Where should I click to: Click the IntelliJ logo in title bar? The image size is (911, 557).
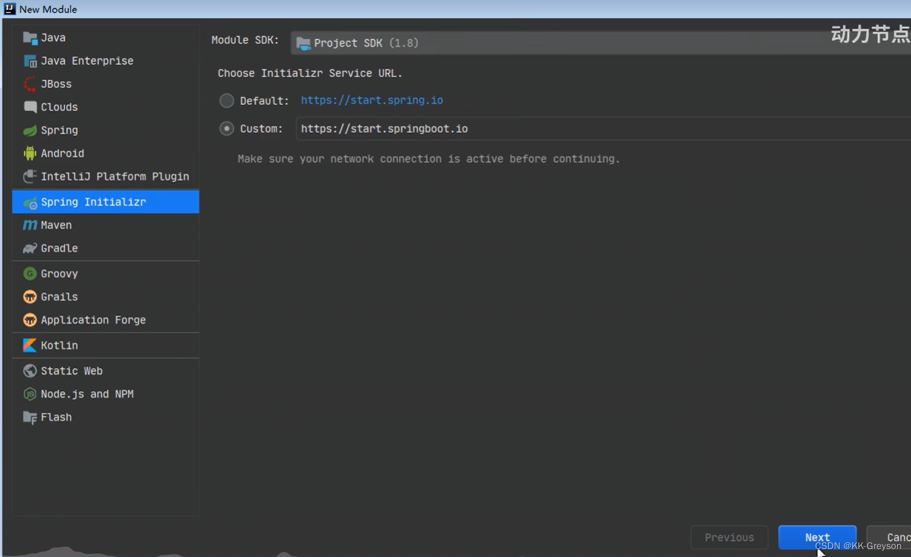9,8
